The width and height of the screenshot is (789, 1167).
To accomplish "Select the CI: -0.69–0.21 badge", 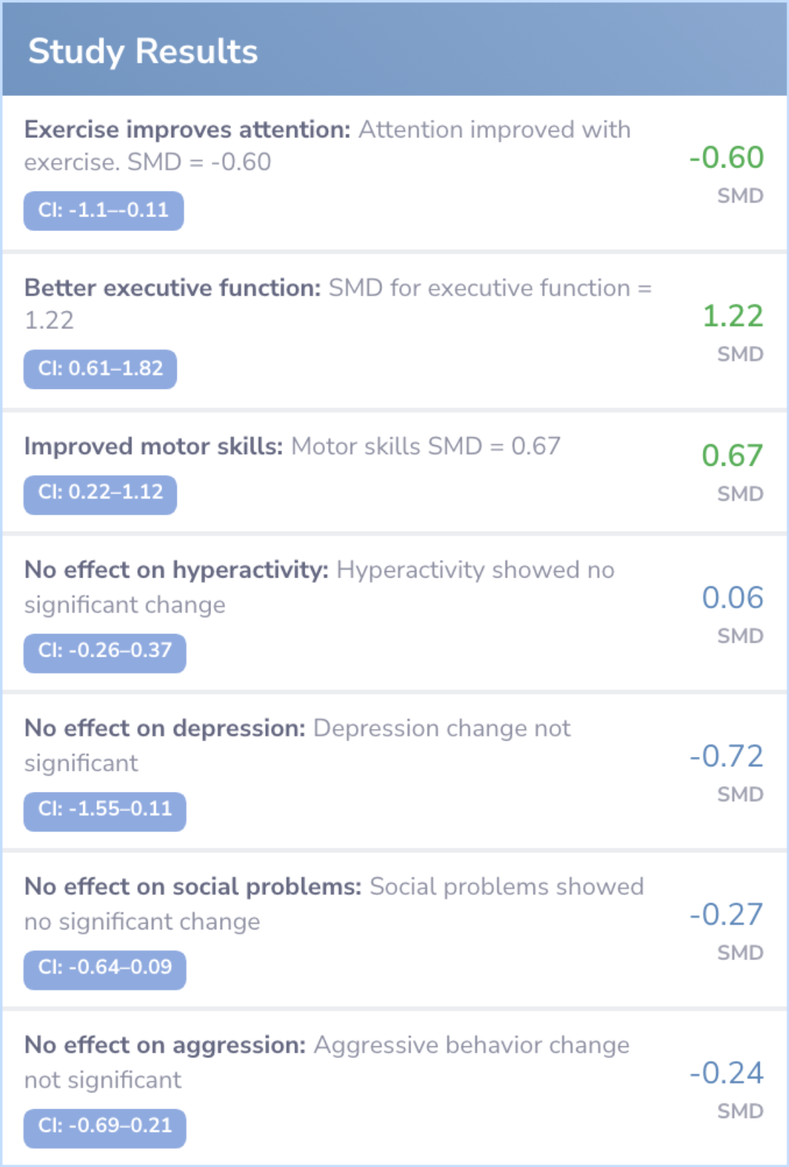I will (104, 1126).
